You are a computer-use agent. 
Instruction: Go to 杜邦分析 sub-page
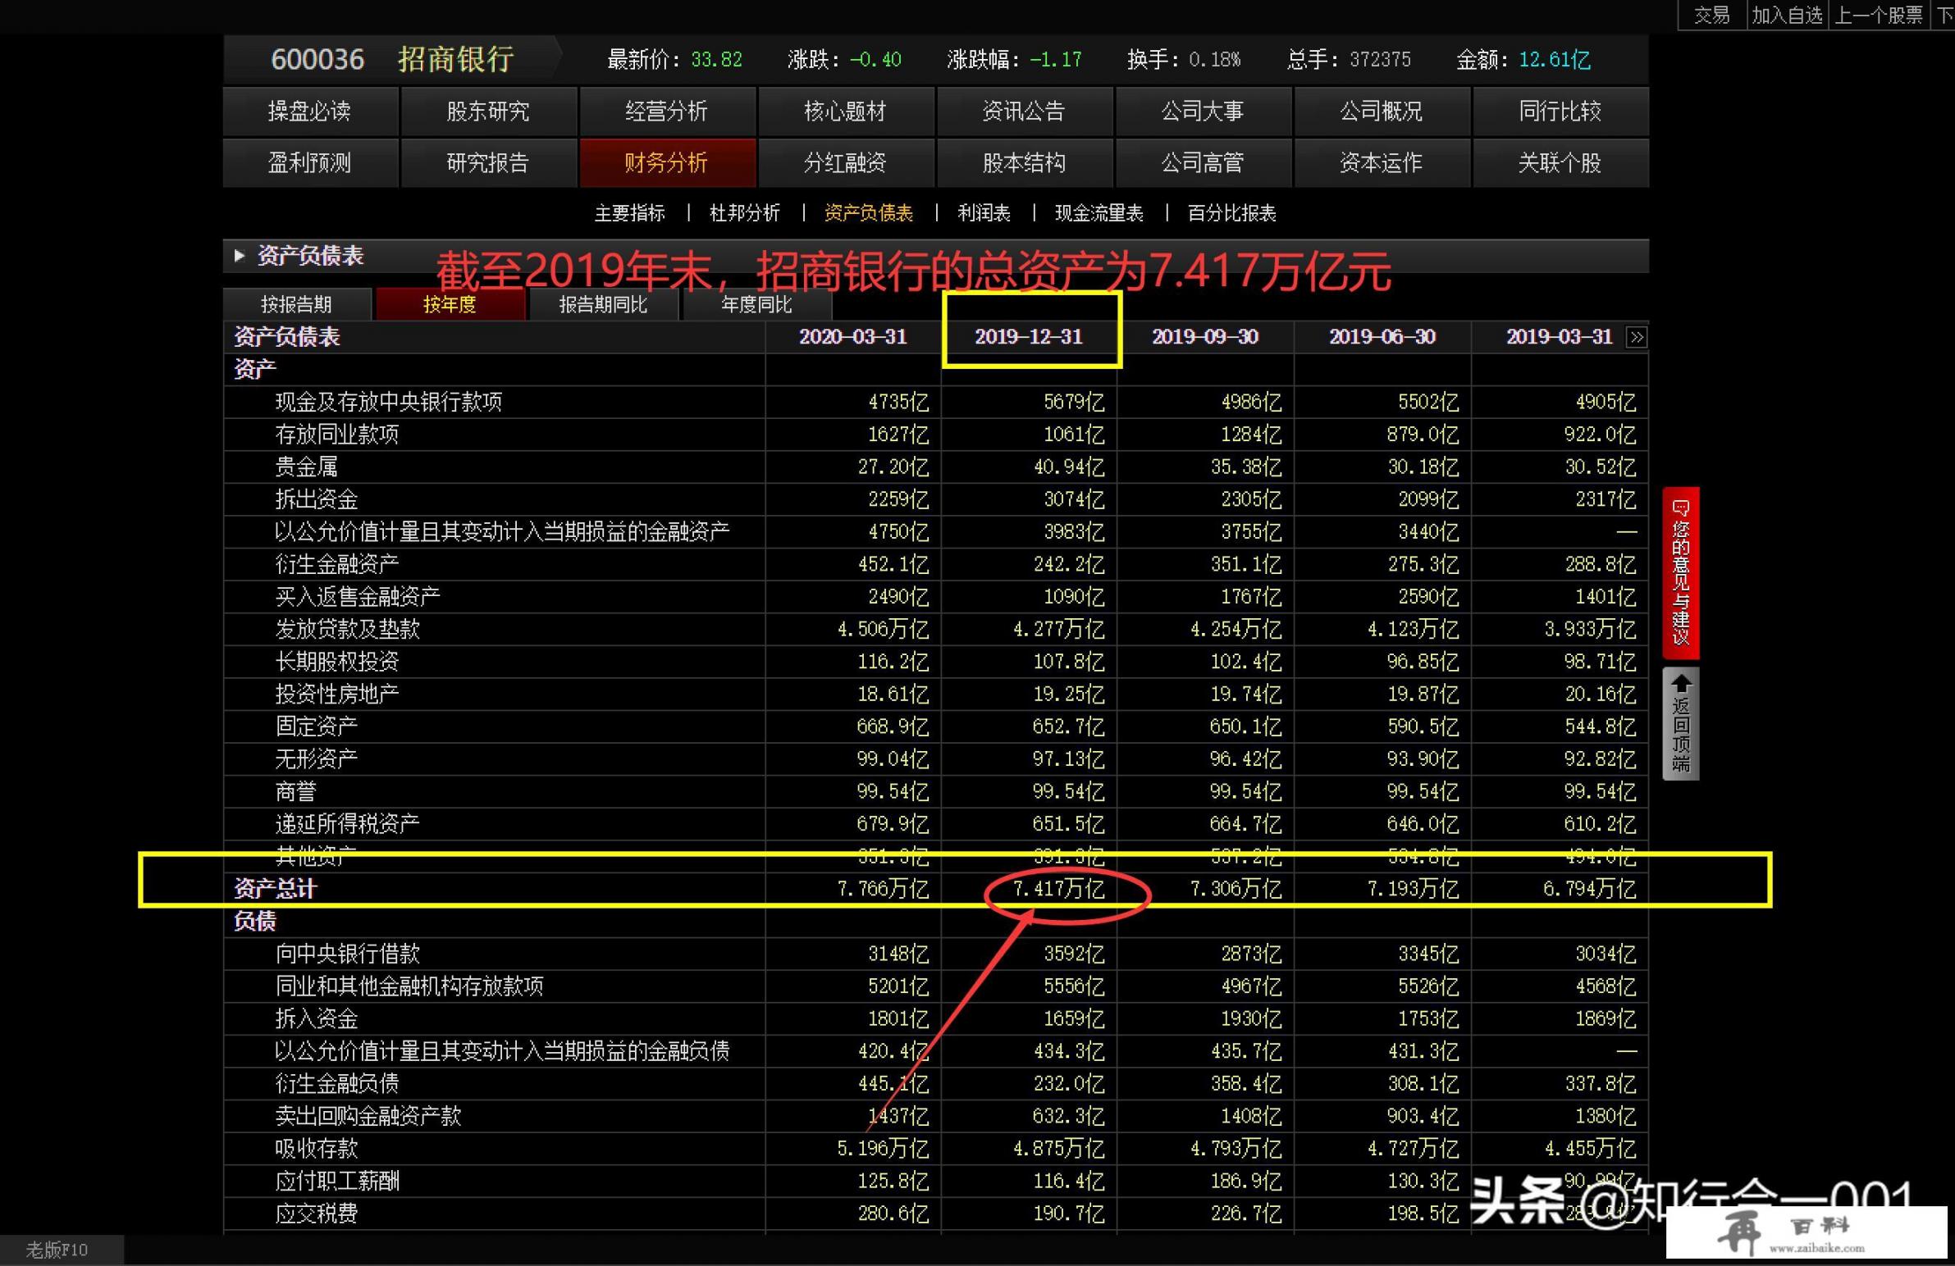click(744, 213)
